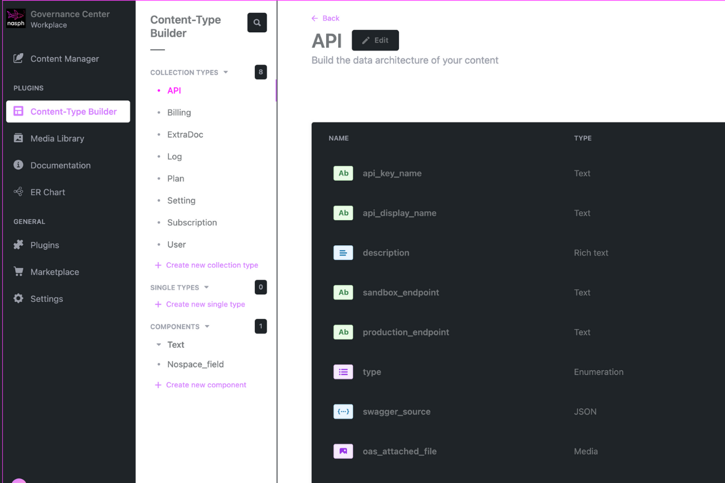Screen dimensions: 725x483
Task: Select the Nospace_field component
Action: [195, 364]
